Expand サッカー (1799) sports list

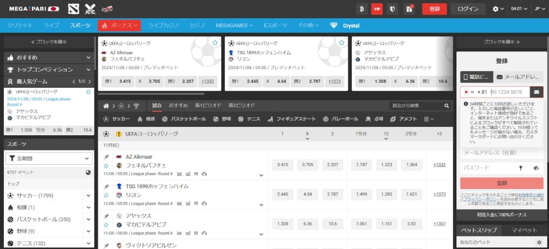pos(88,195)
